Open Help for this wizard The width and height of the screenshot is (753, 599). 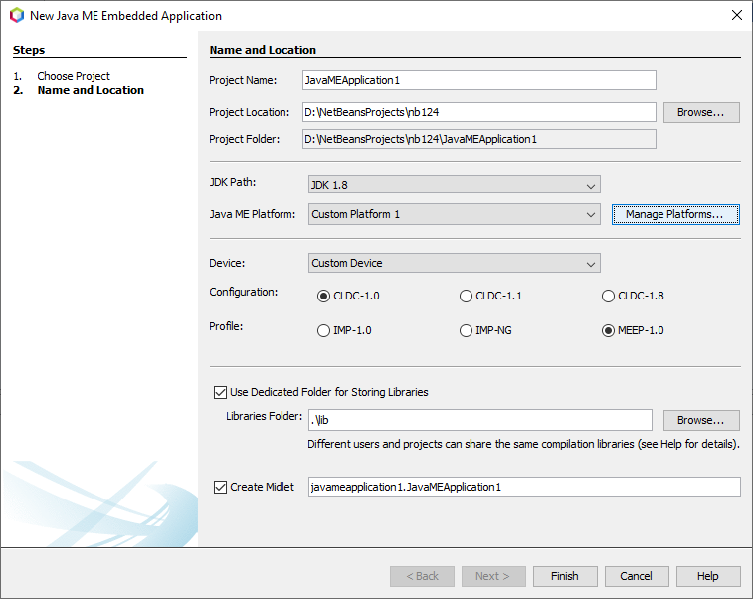708,576
